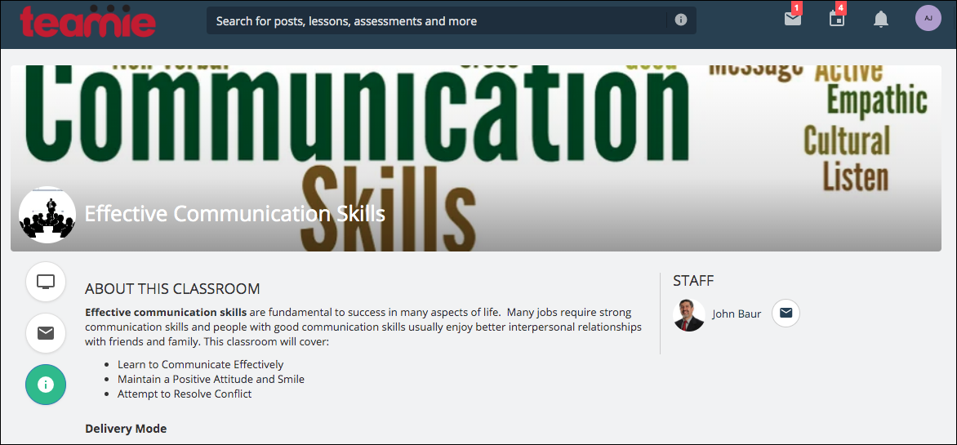Select the green info icon in sidebar
This screenshot has height=445, width=957.
pyautogui.click(x=46, y=385)
